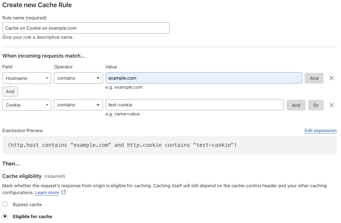Open the contains operator dropdown for Hostname
Viewport: 341px width, 223px height.
78,78
